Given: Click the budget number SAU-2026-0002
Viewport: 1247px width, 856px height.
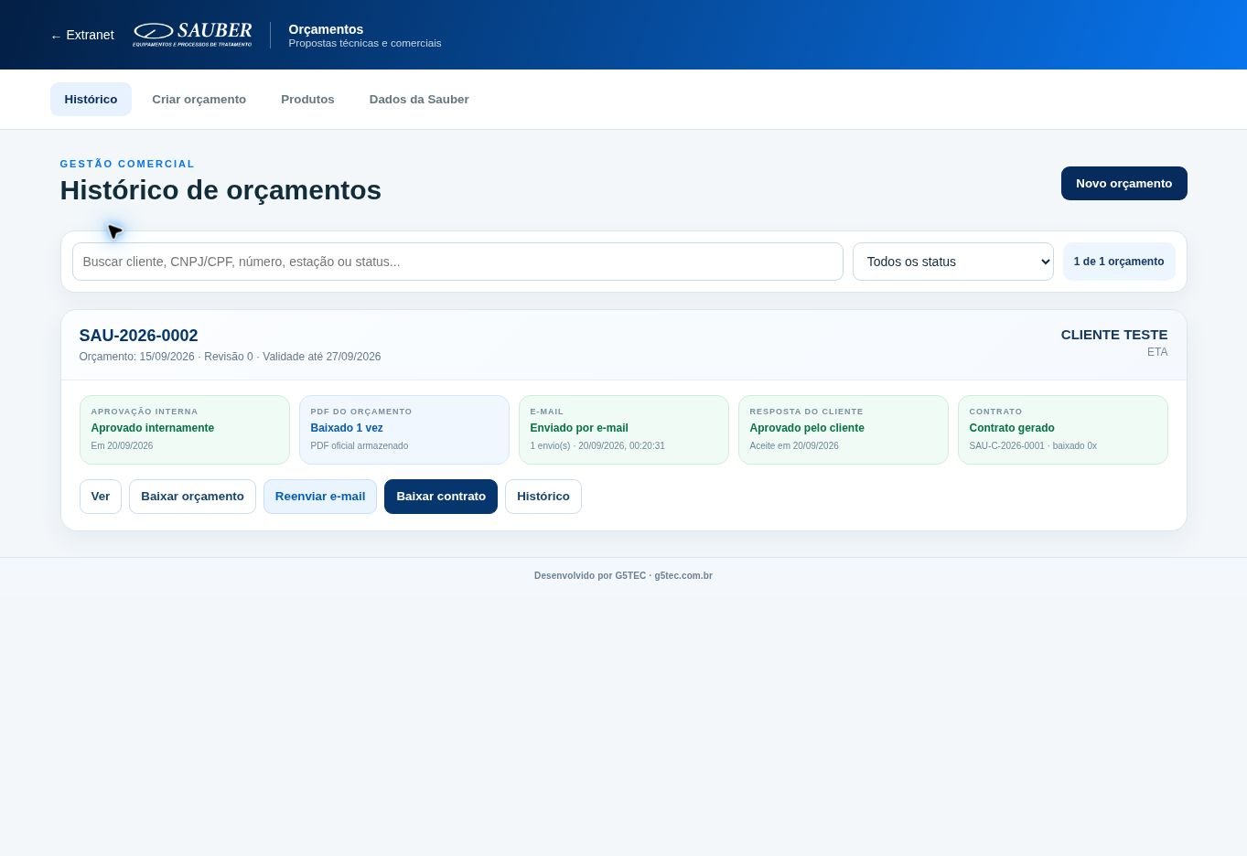Looking at the screenshot, I should pos(138,336).
